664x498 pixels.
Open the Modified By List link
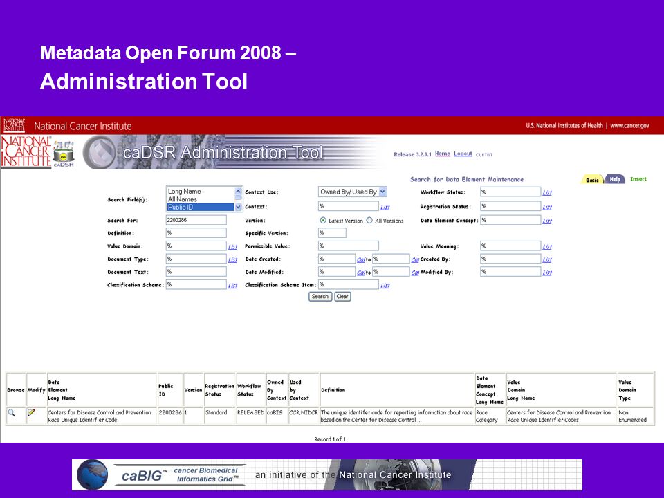click(x=547, y=273)
